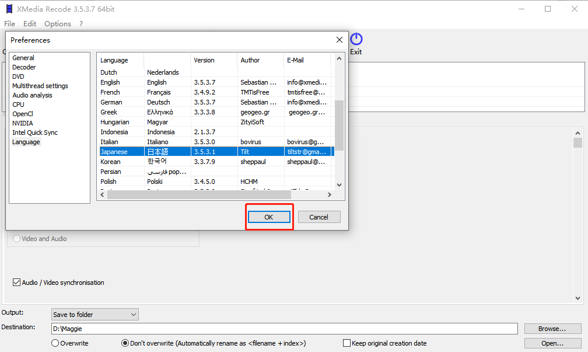
Task: Open the ? help menu
Action: [81, 23]
